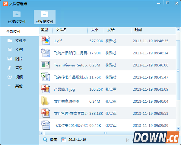
Task: Select 全部文件 in the sidebar
Action: click(14, 31)
